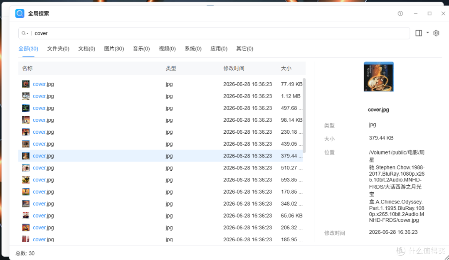Select cover.jpg sized 593.85
Image resolution: width=449 pixels, height=260 pixels.
(x=160, y=180)
